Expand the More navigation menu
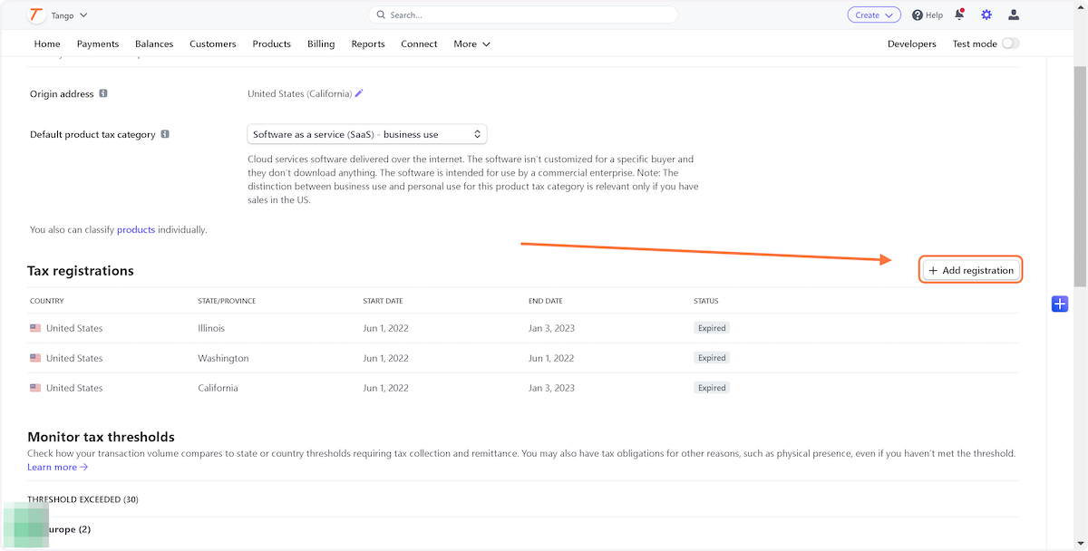The image size is (1088, 551). click(x=471, y=43)
